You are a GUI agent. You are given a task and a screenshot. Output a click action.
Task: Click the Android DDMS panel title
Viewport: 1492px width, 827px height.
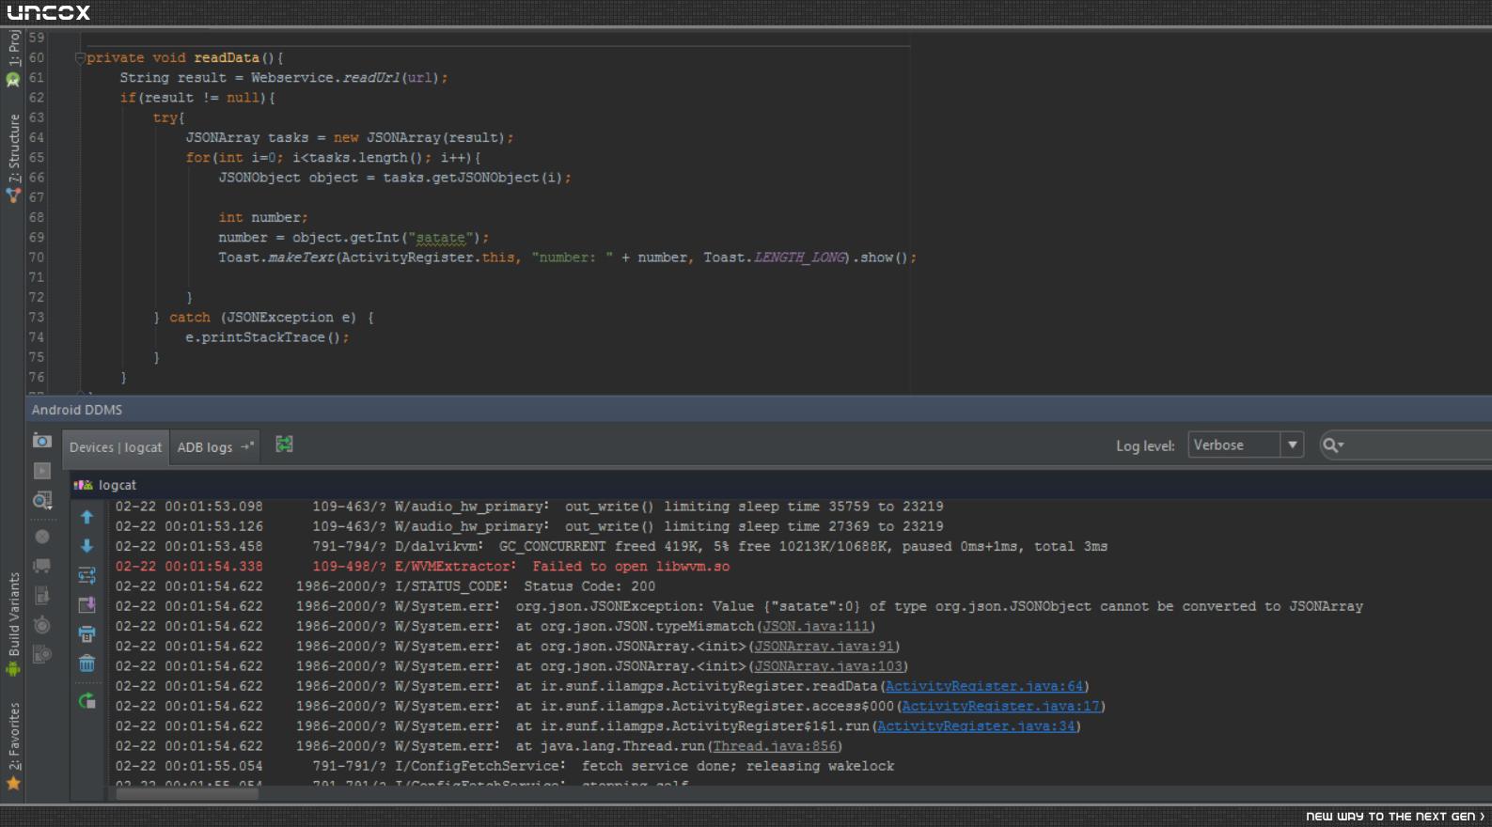[x=77, y=410]
